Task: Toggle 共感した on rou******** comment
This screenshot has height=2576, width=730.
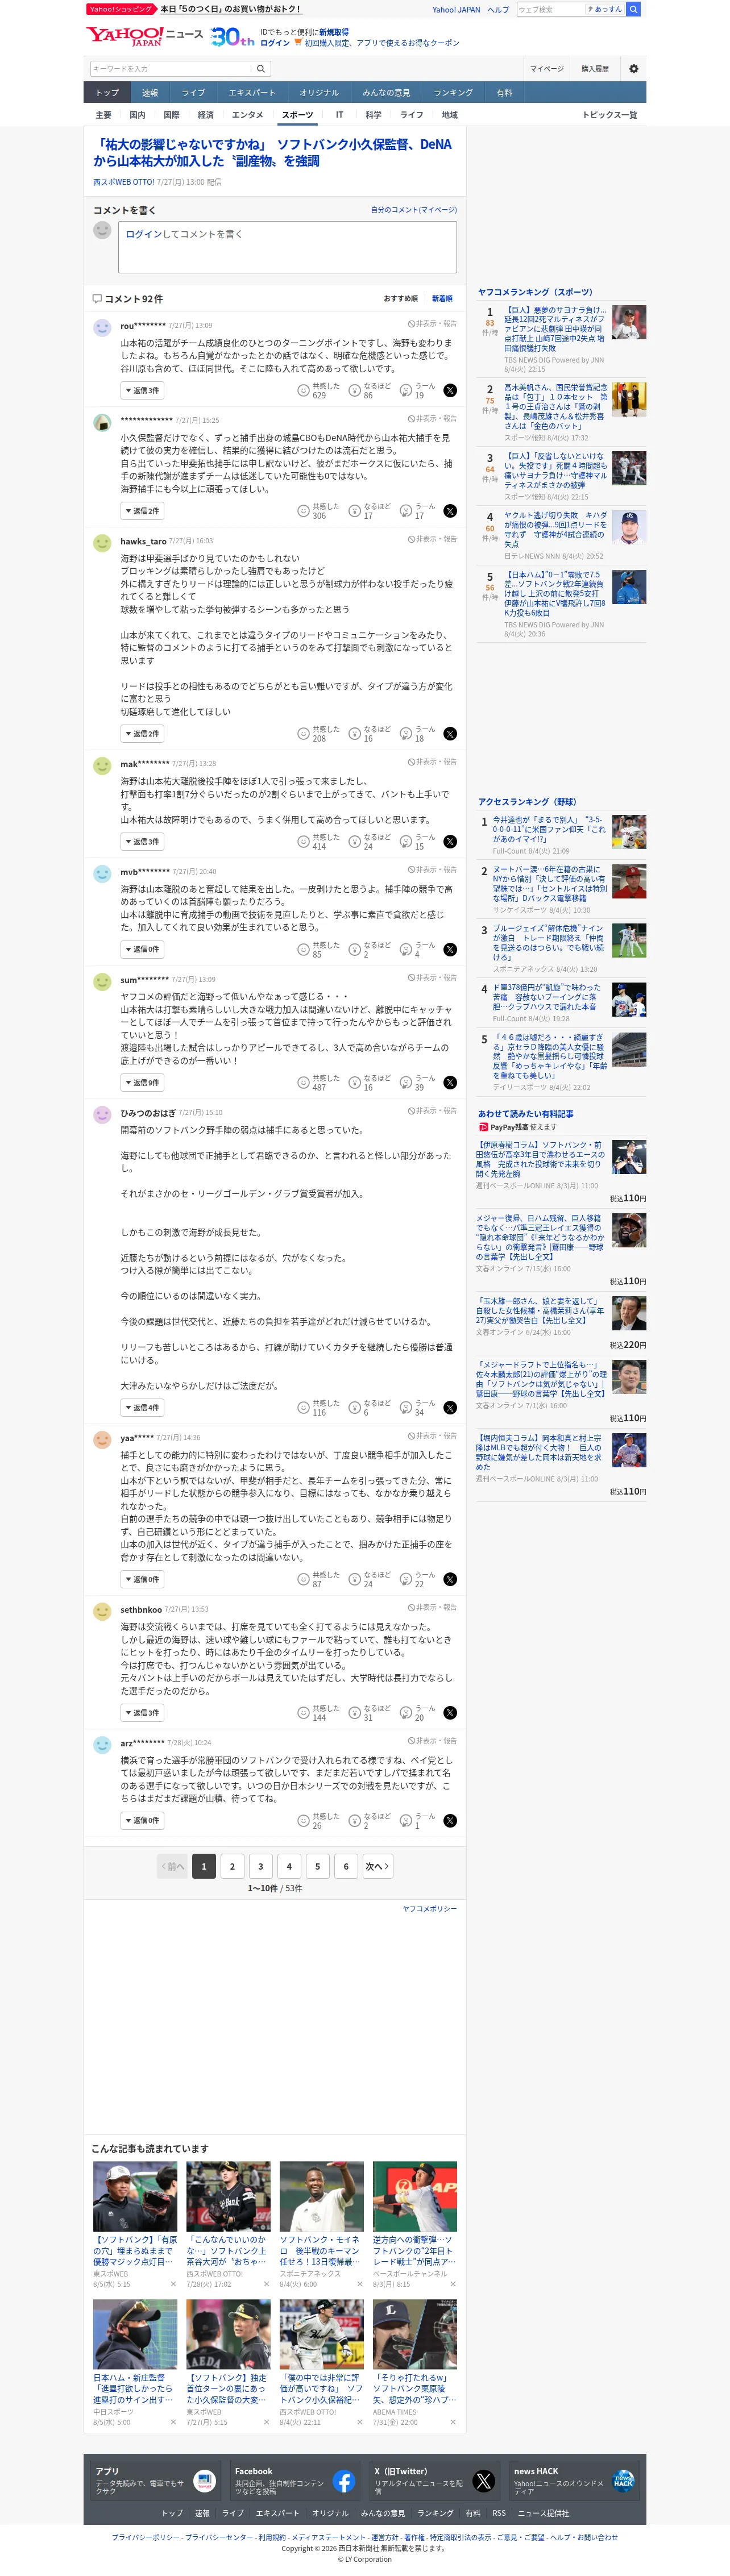Action: tap(318, 391)
